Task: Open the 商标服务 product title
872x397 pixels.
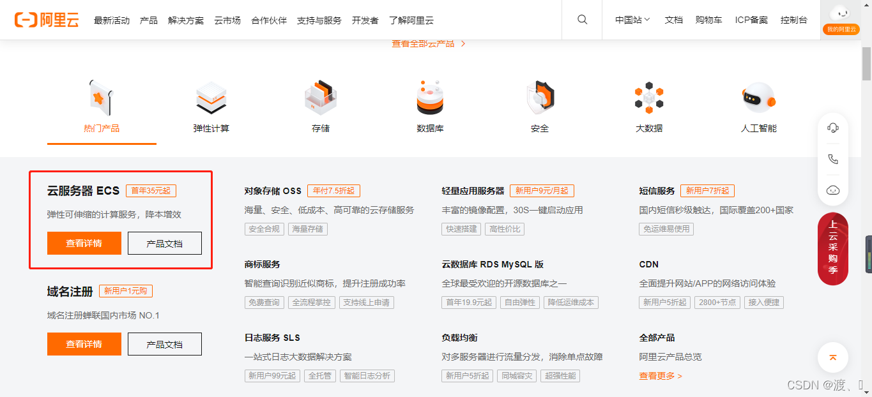Action: tap(263, 264)
